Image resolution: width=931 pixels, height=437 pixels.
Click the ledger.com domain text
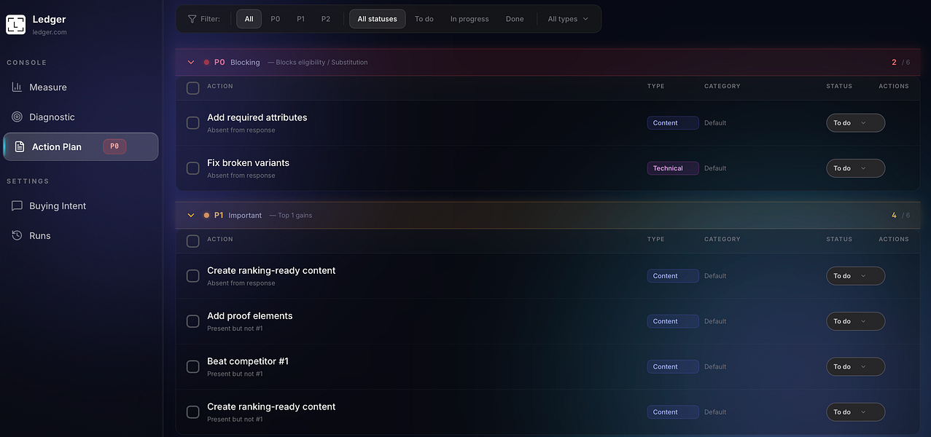(x=50, y=33)
